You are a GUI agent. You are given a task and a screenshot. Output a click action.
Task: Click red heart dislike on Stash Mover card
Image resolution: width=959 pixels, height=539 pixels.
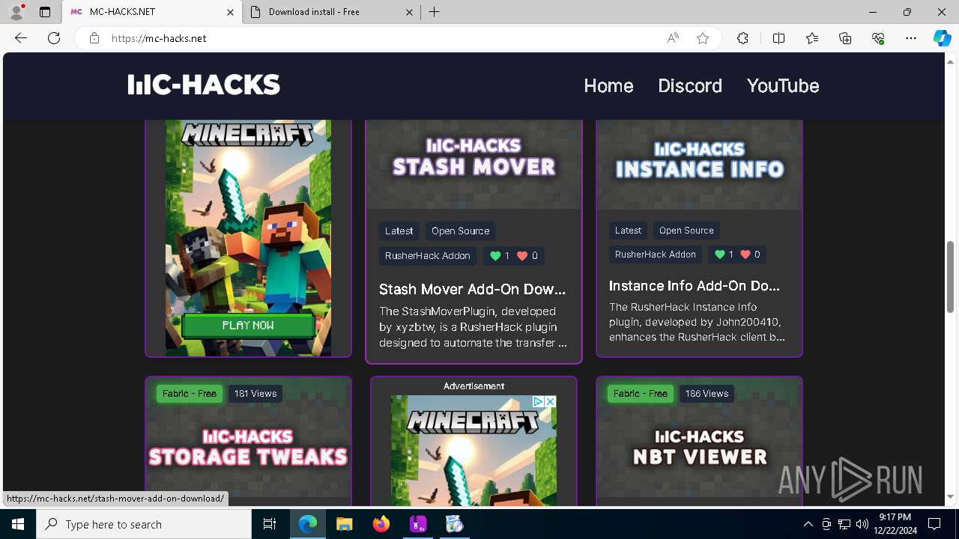pos(522,256)
